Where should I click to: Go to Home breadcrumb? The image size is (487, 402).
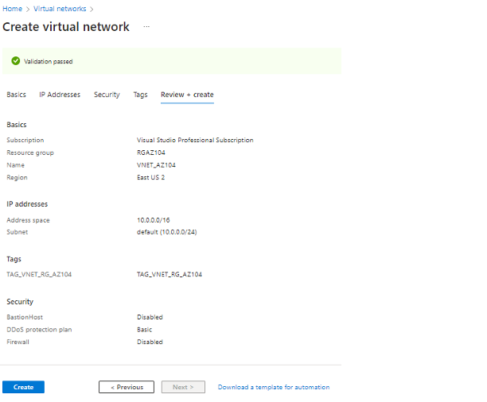click(x=13, y=9)
